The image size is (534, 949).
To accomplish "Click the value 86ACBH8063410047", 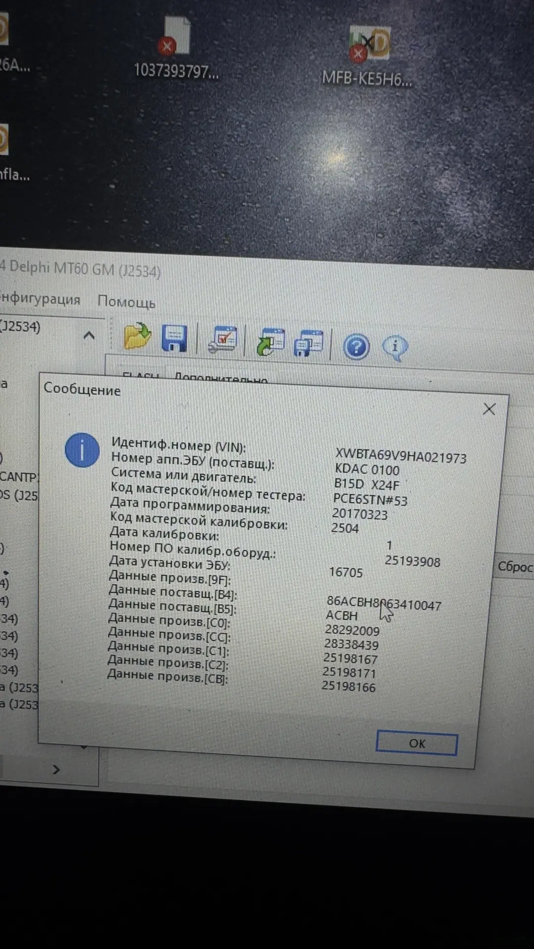I will (x=384, y=603).
